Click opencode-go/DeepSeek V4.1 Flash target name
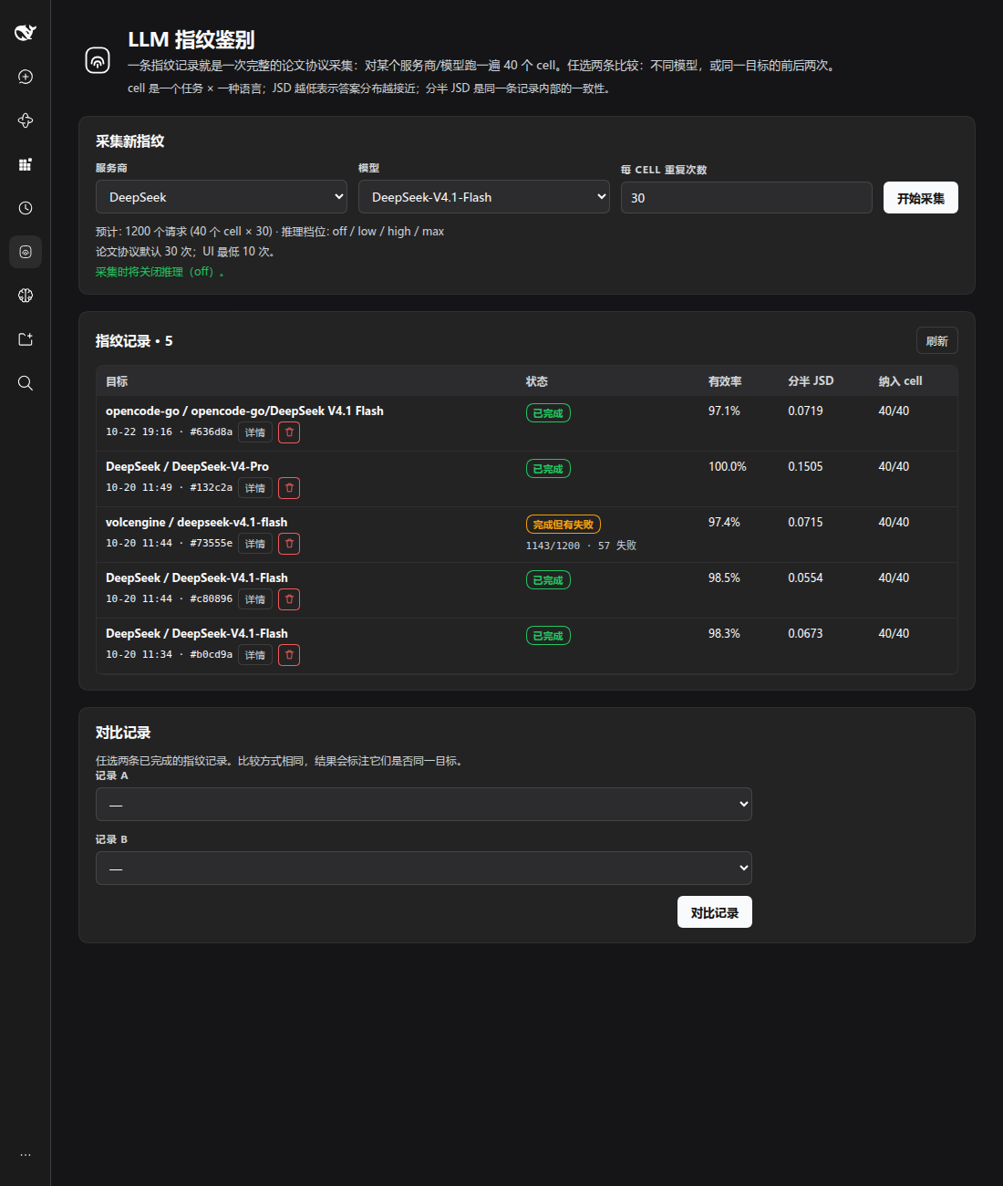 [244, 411]
